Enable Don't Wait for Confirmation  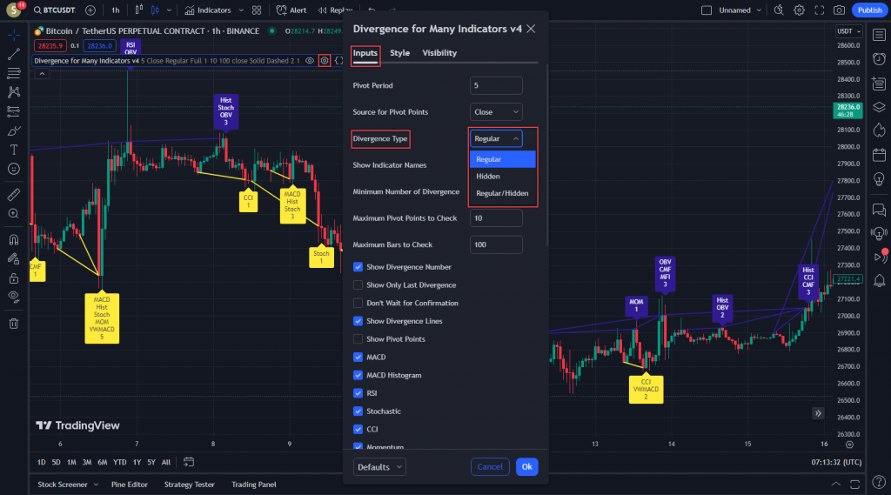tap(358, 303)
